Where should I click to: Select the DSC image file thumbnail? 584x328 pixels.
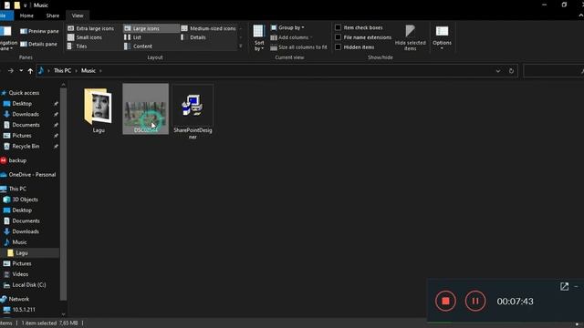point(145,108)
